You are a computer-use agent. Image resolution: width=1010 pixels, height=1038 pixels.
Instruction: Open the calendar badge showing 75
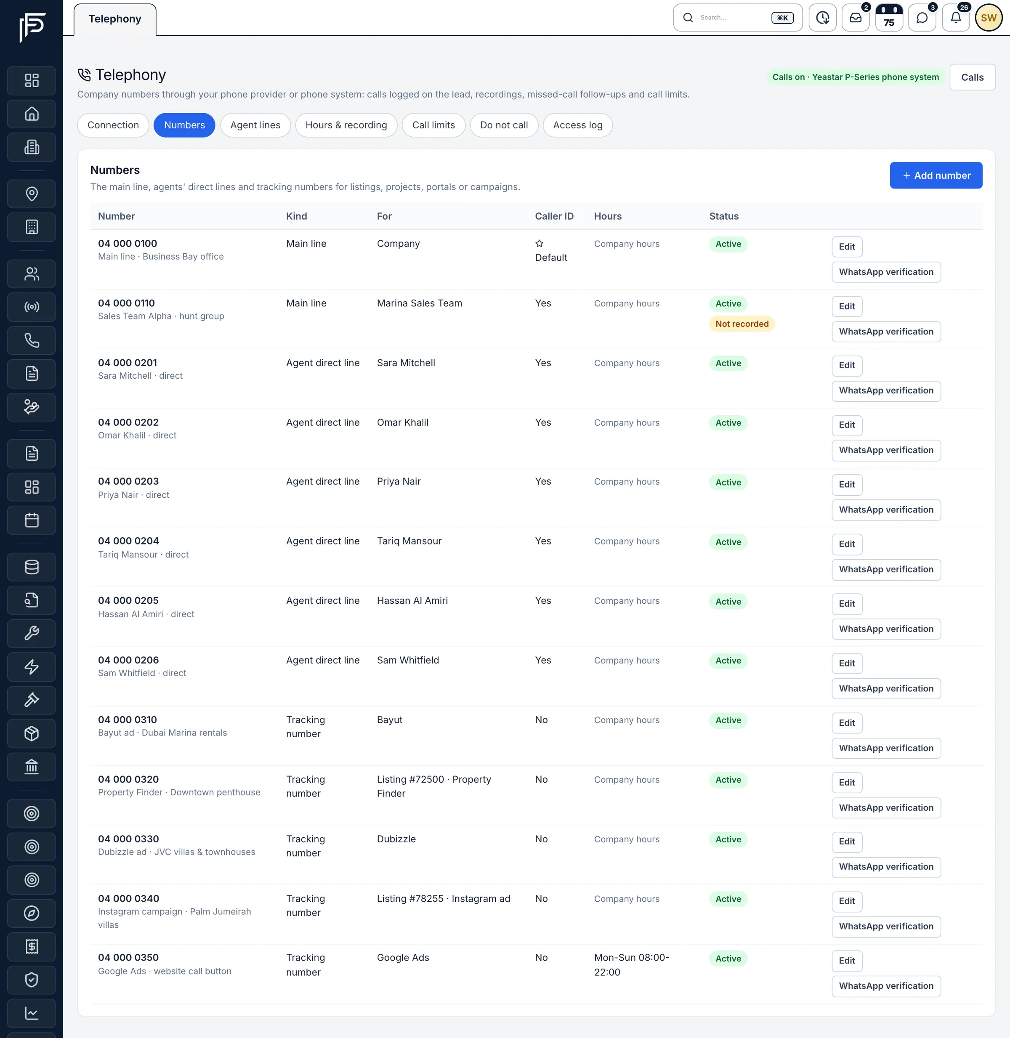(x=889, y=18)
